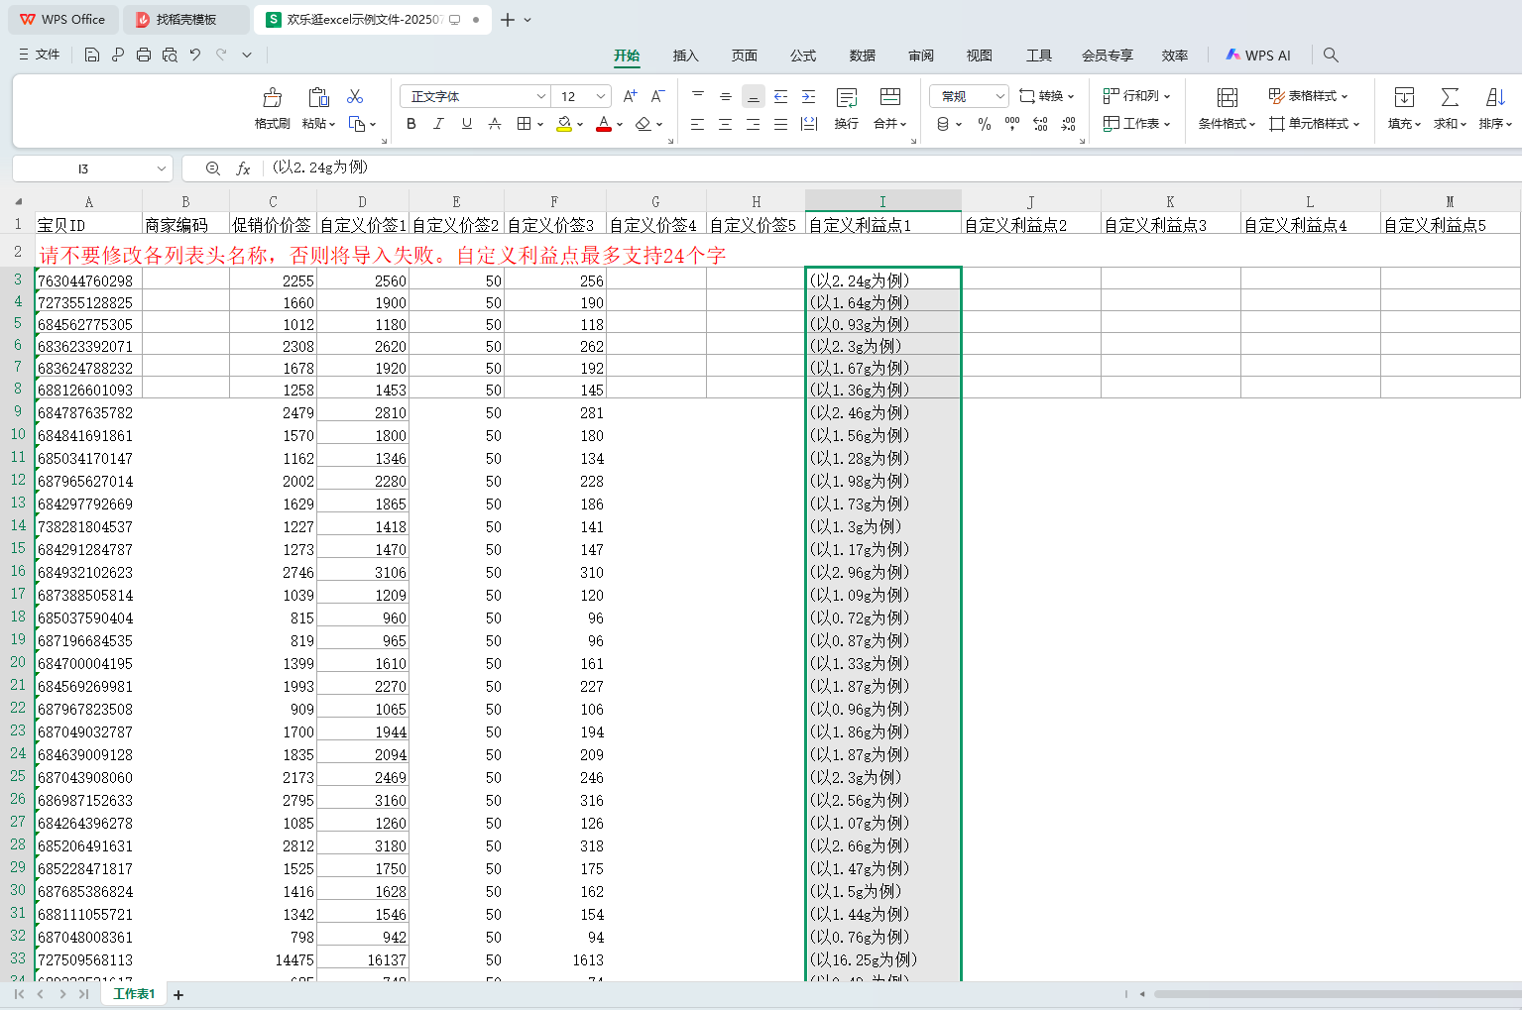Click the 文件 (File) menu button
Viewport: 1522px width, 1010px height.
click(40, 55)
